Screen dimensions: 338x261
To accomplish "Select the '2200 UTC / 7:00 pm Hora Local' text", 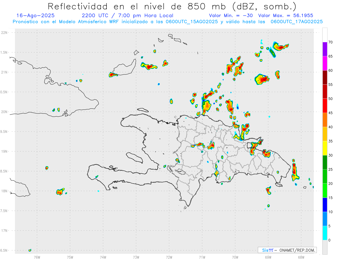I will tap(127, 16).
